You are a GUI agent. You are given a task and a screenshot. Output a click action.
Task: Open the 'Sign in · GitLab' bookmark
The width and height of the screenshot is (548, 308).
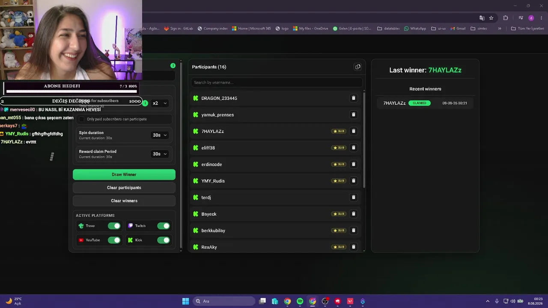click(x=179, y=29)
